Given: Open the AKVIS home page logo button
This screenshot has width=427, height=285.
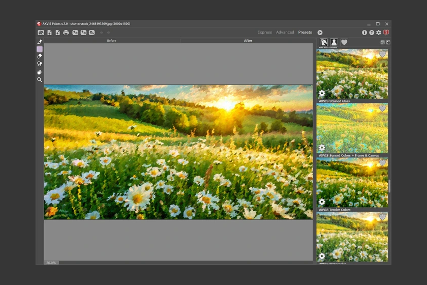Looking at the screenshot, I should click(41, 33).
